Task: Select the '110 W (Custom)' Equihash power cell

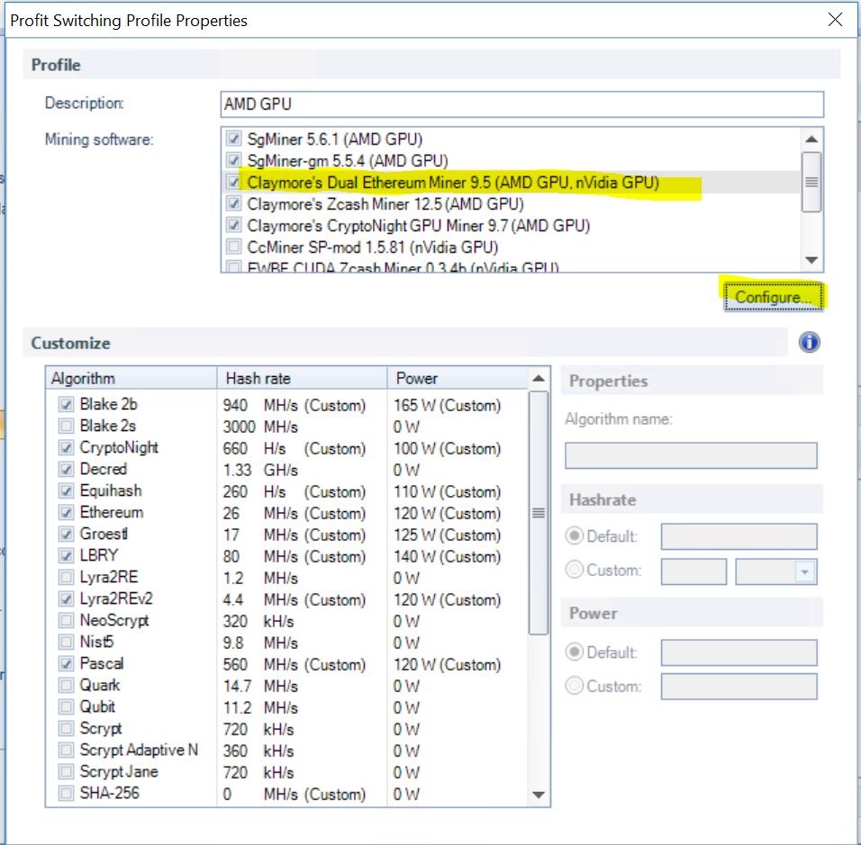Action: (447, 491)
